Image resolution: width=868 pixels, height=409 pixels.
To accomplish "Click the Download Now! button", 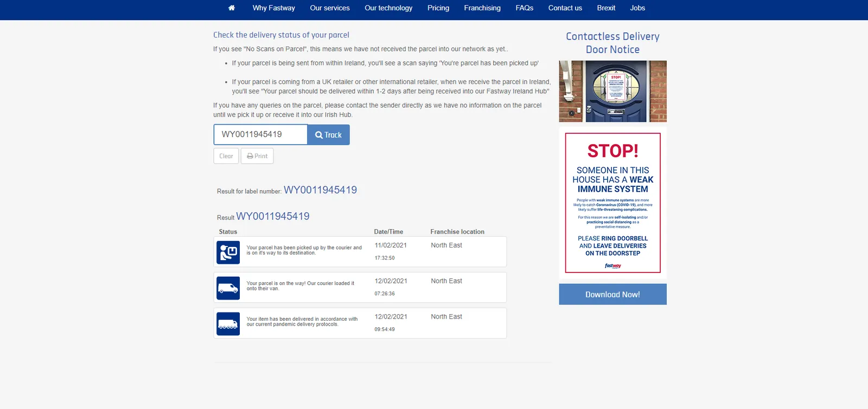I will coord(613,294).
